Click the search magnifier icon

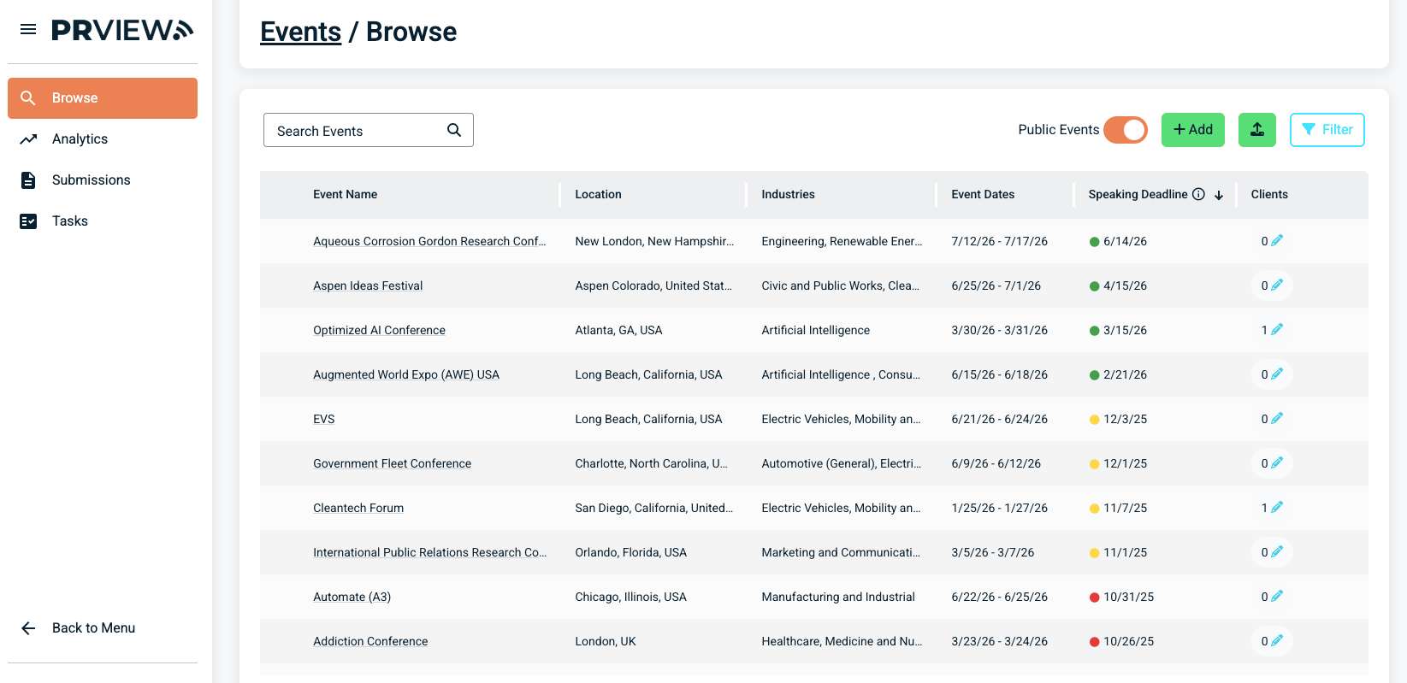pos(454,130)
